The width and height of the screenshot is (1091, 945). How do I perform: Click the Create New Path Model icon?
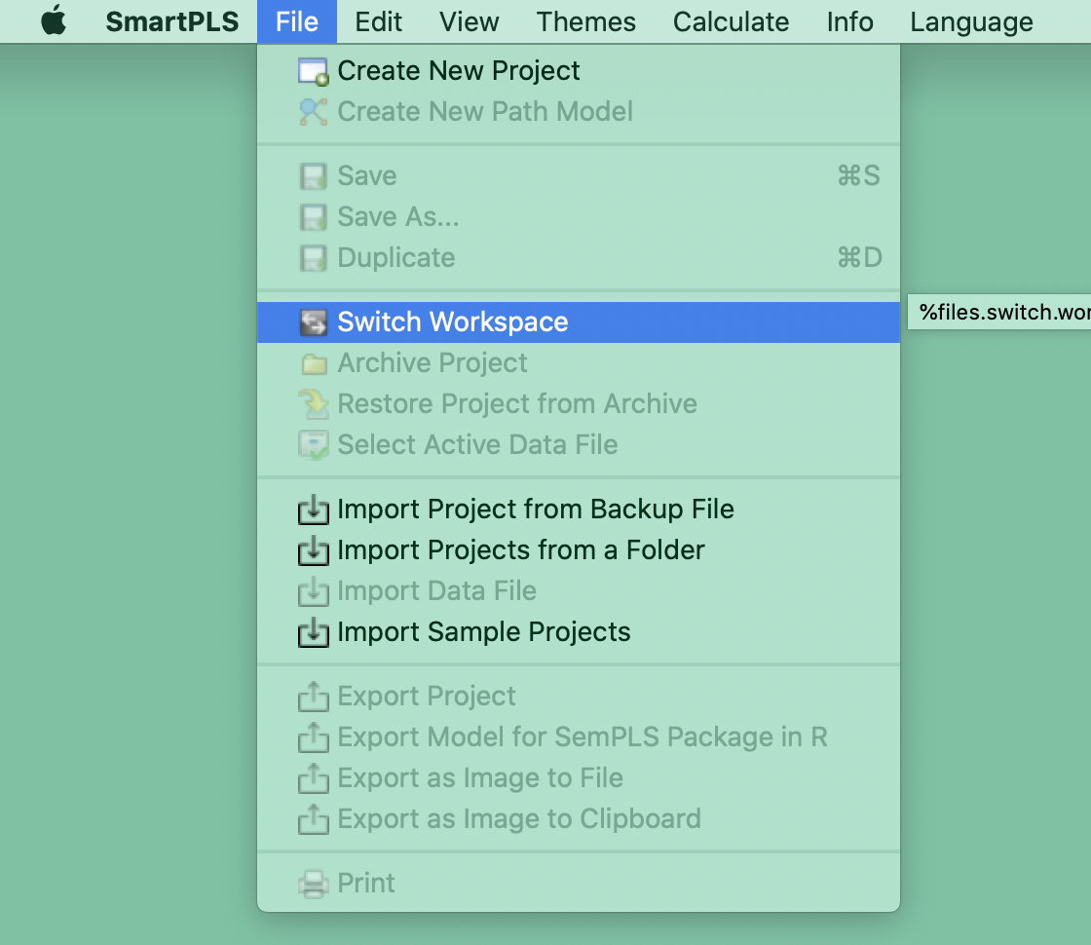313,112
